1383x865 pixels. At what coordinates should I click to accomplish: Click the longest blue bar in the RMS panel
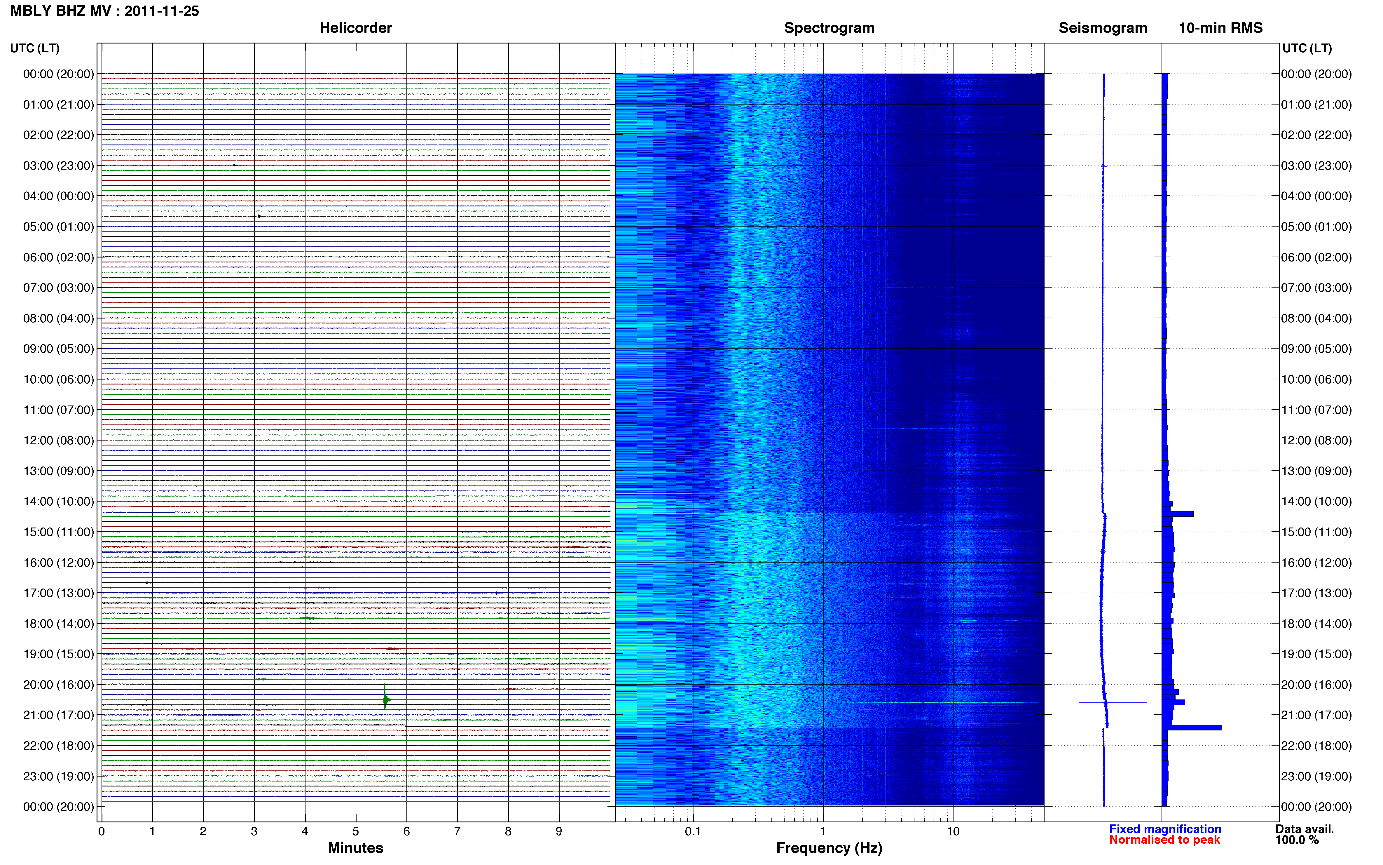pyautogui.click(x=1192, y=728)
